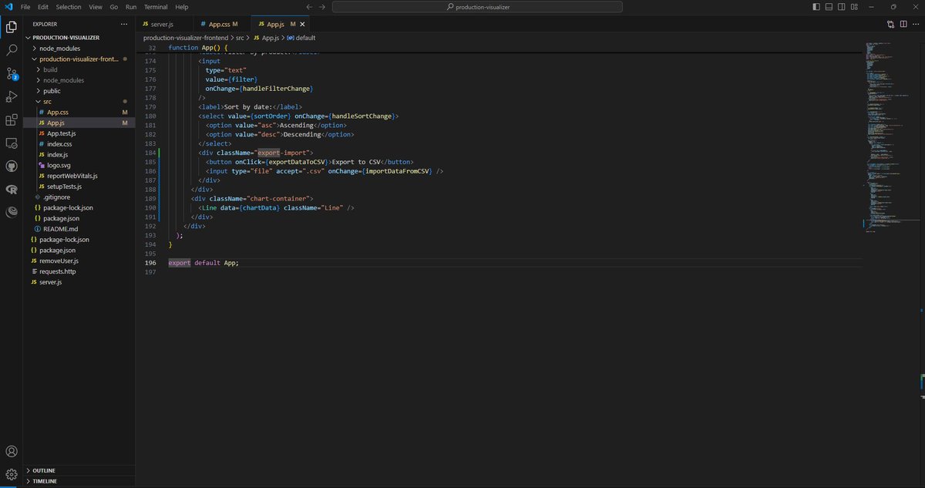Image resolution: width=925 pixels, height=488 pixels.
Task: Toggle the Panel layout control in the title bar
Action: (x=829, y=6)
